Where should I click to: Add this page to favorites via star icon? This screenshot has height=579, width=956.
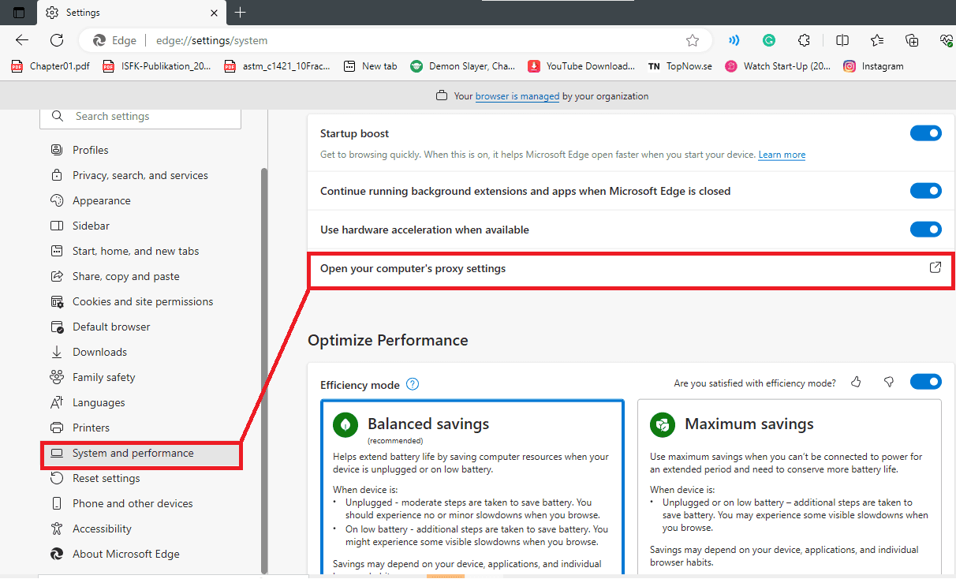click(692, 39)
